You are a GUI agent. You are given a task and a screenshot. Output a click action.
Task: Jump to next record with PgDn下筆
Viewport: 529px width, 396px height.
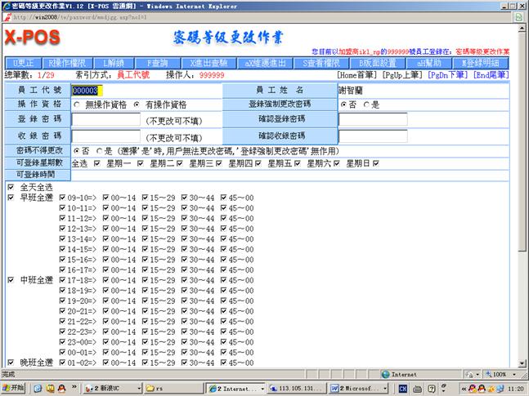point(452,75)
